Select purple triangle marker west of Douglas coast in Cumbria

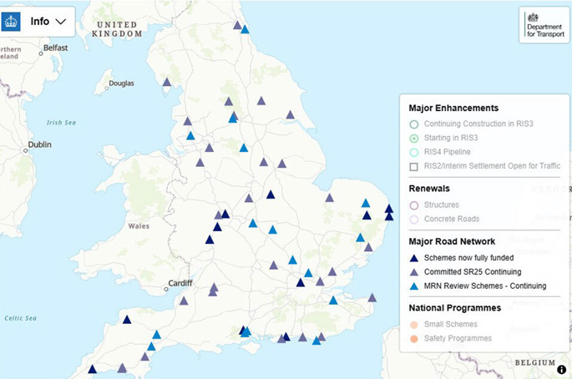point(167,82)
